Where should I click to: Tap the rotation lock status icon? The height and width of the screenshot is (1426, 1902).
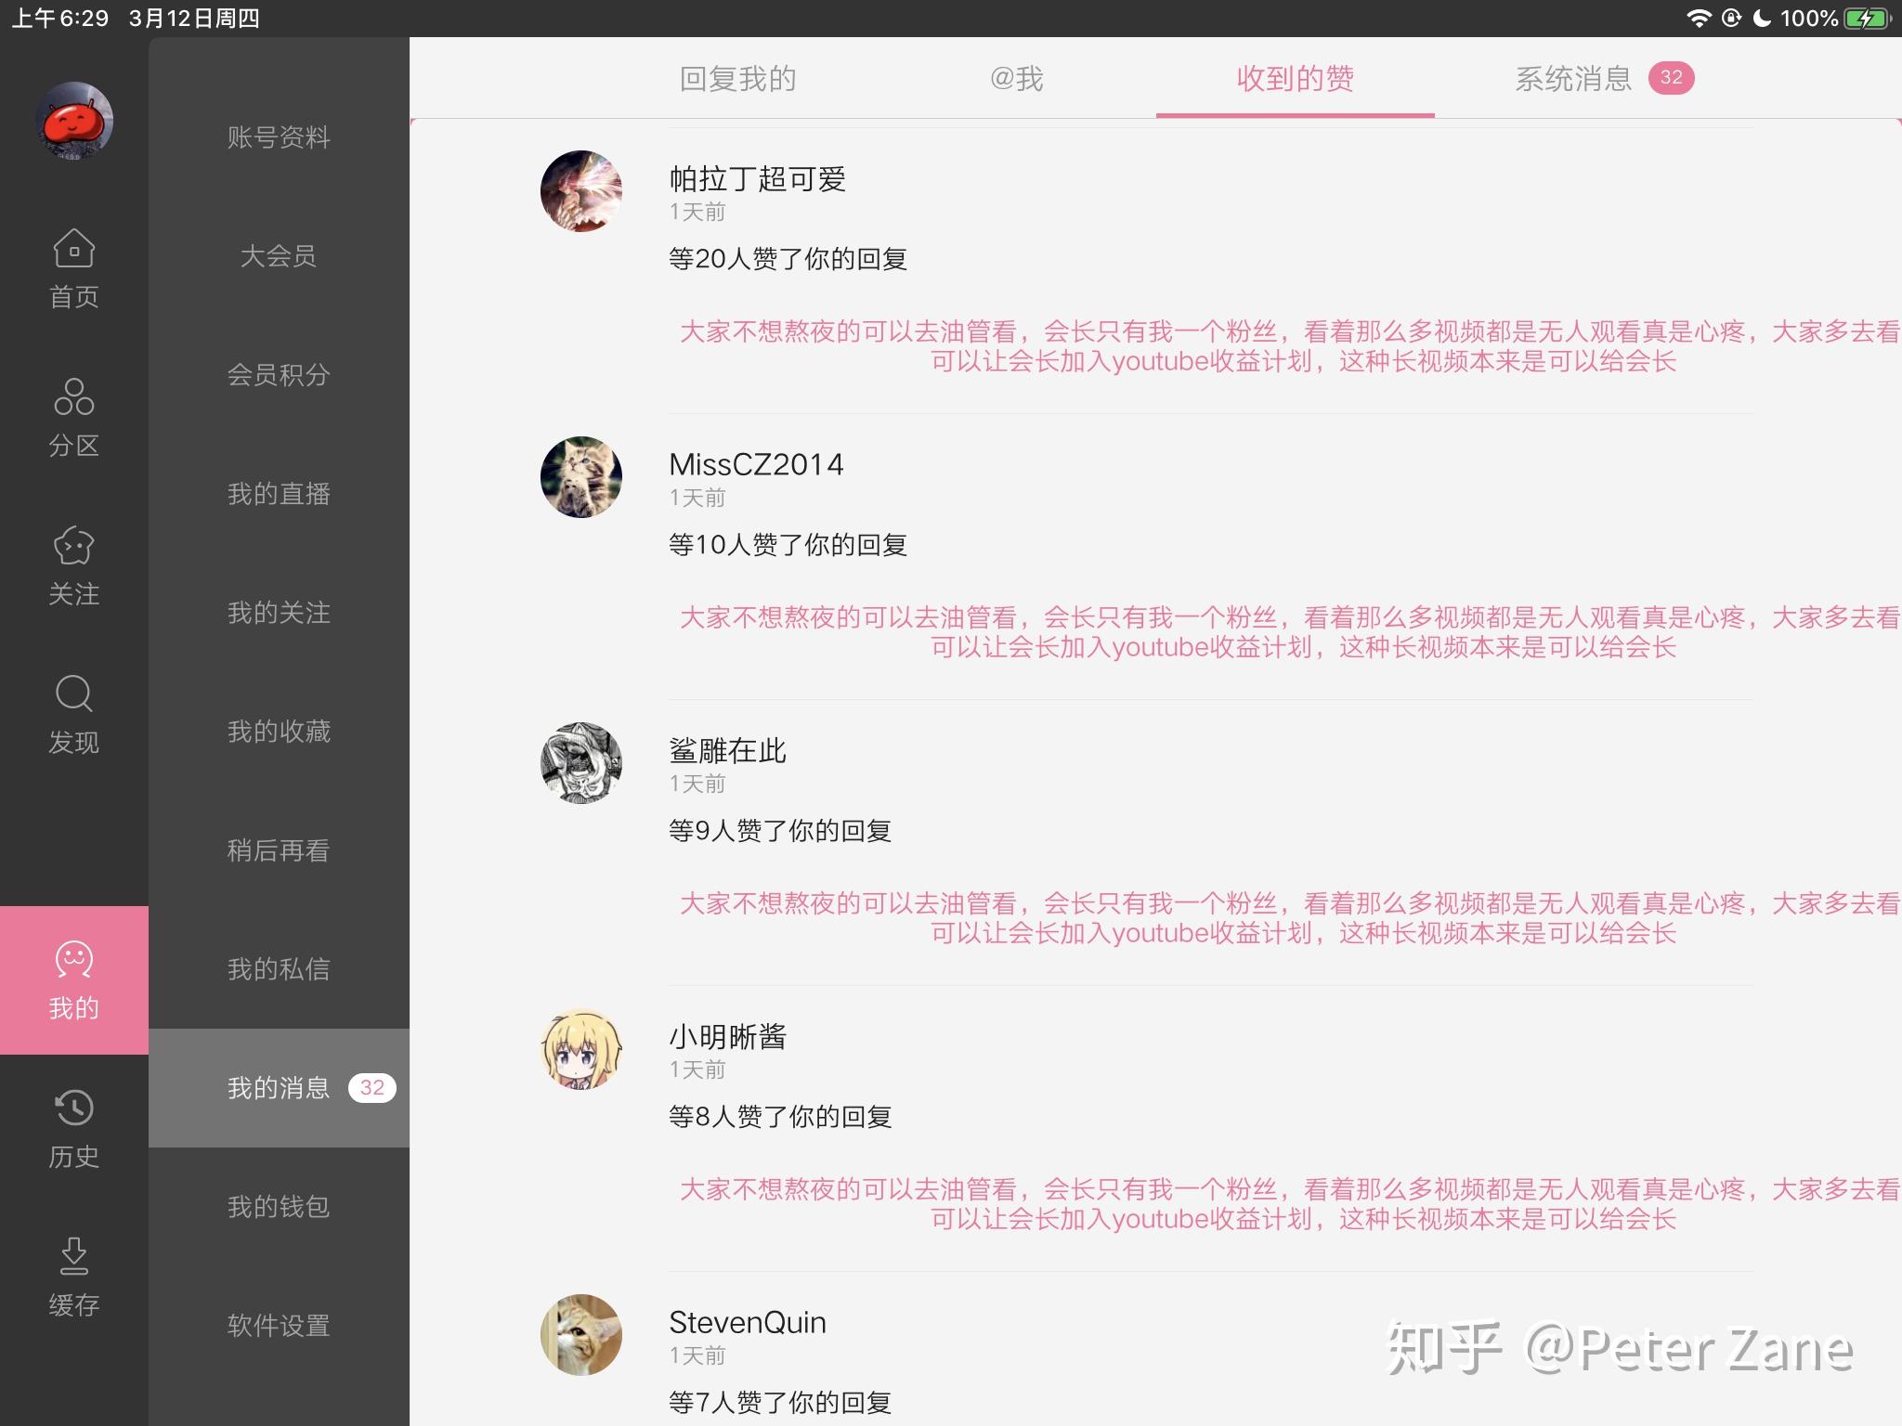coord(1731,19)
